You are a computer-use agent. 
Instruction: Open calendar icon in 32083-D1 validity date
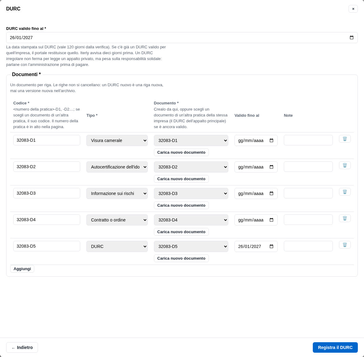pos(271,140)
